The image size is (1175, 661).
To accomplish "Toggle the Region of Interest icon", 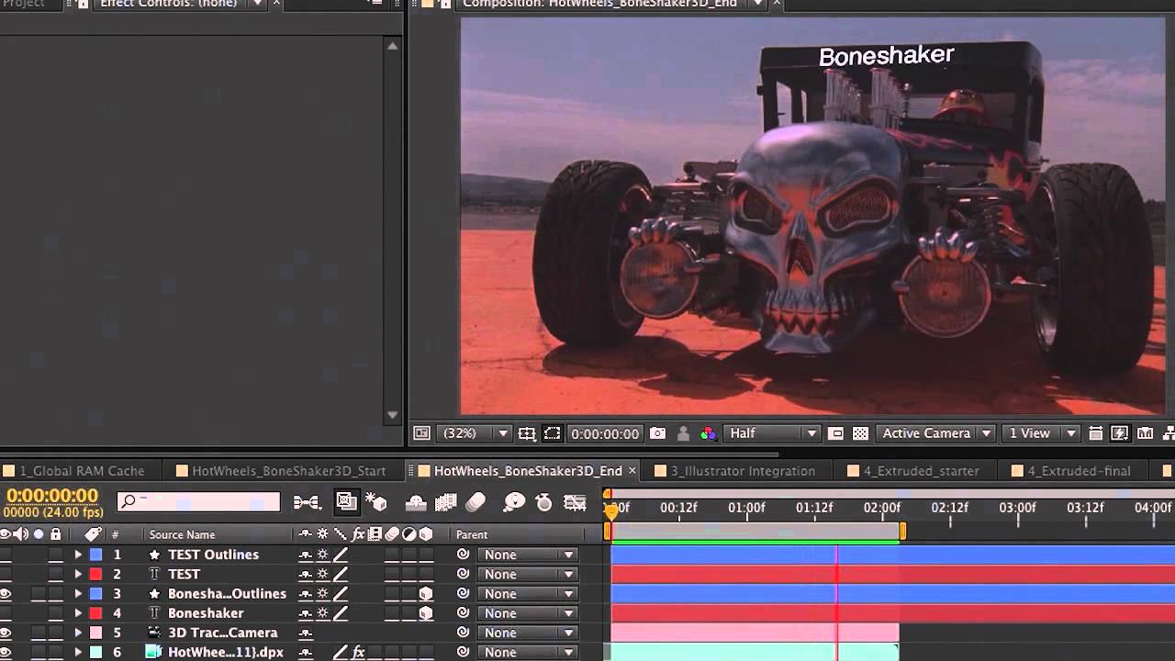I will pyautogui.click(x=835, y=433).
